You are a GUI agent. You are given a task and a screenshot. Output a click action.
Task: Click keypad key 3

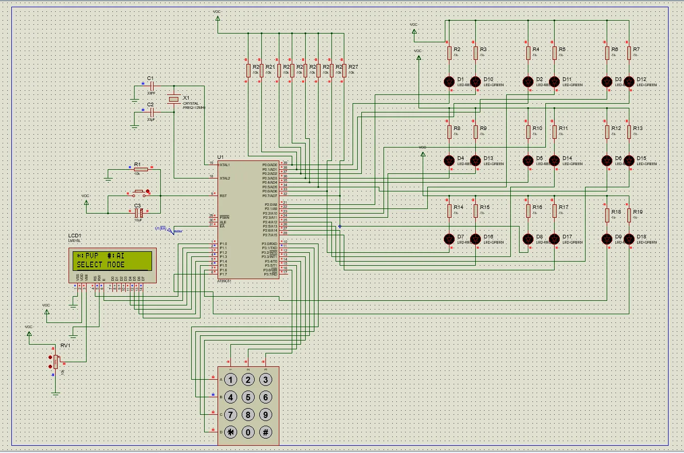265,380
